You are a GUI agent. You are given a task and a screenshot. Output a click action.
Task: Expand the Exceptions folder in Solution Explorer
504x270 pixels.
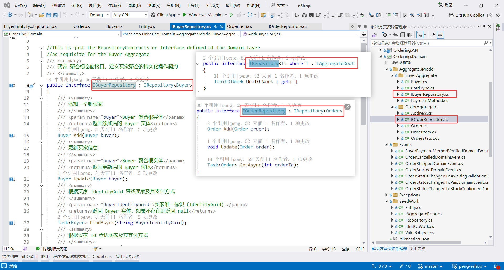(x=386, y=195)
